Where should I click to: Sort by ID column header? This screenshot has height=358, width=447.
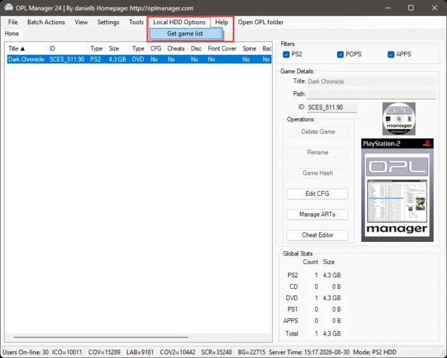pyautogui.click(x=66, y=48)
